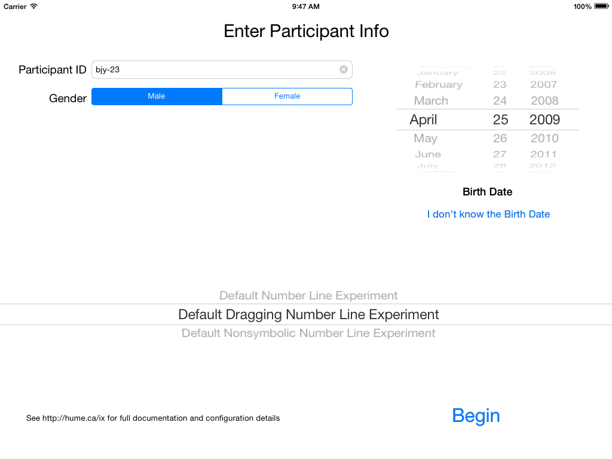
Task: Select year 2010 in the year wheel
Action: coord(544,138)
